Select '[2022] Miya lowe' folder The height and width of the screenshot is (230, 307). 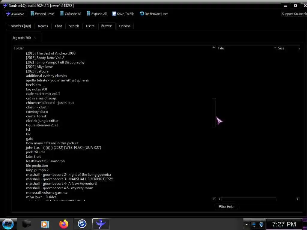coord(39,67)
